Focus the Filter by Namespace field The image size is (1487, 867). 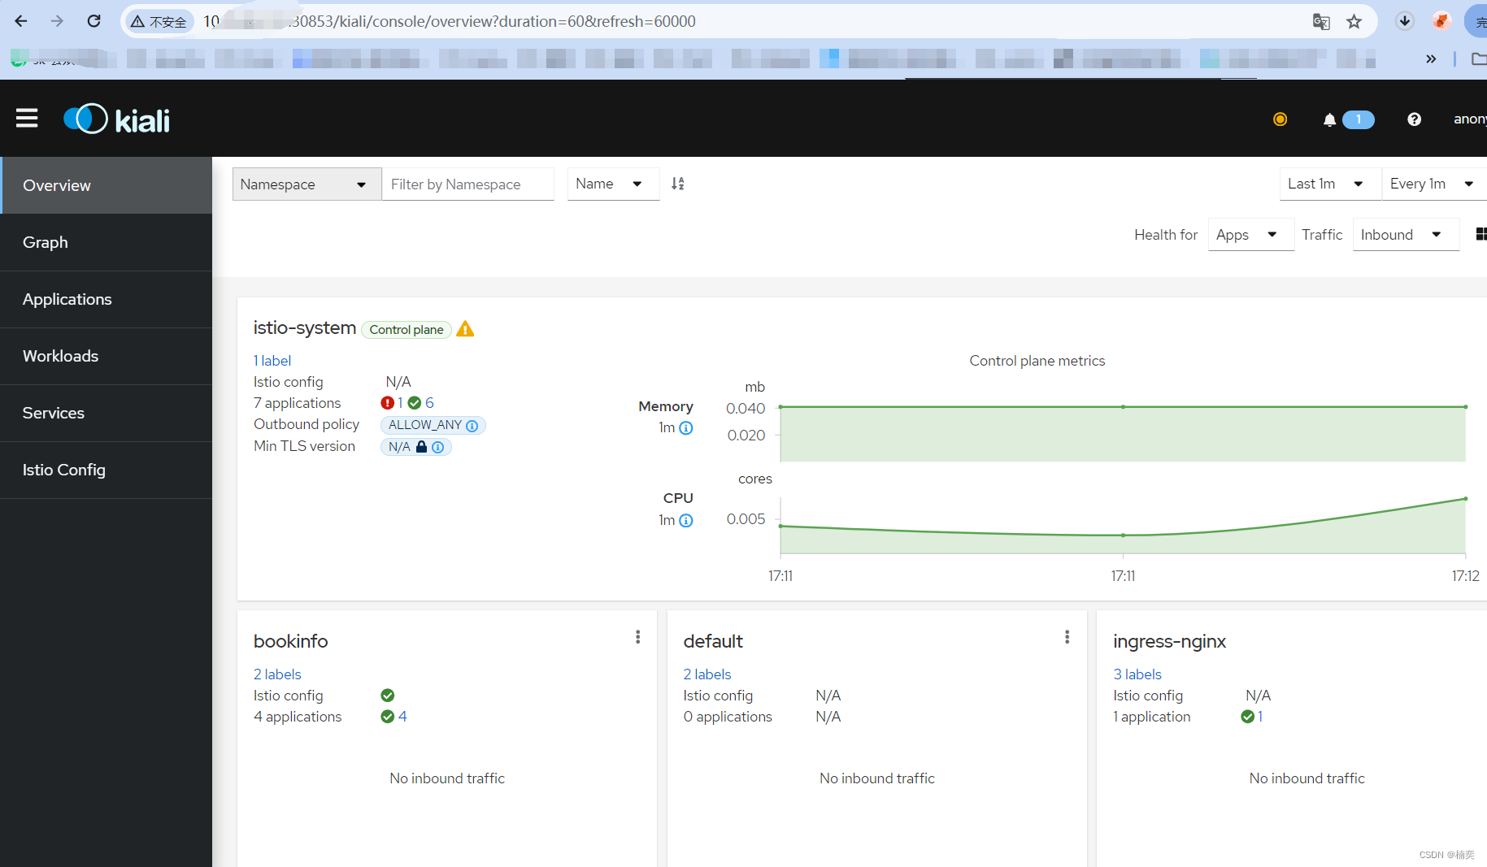467,184
